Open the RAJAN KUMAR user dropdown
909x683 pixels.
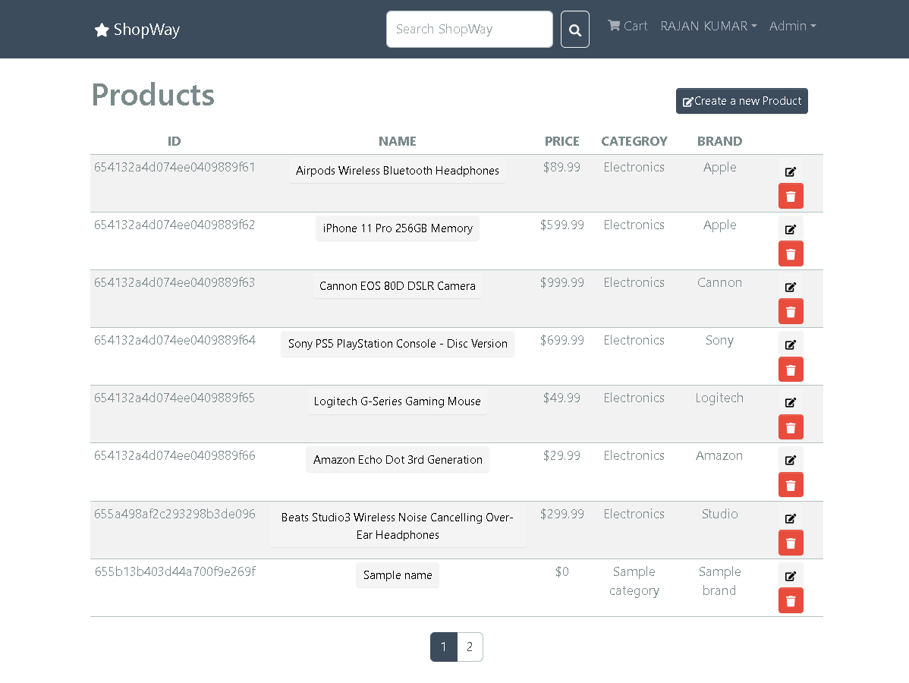point(709,26)
